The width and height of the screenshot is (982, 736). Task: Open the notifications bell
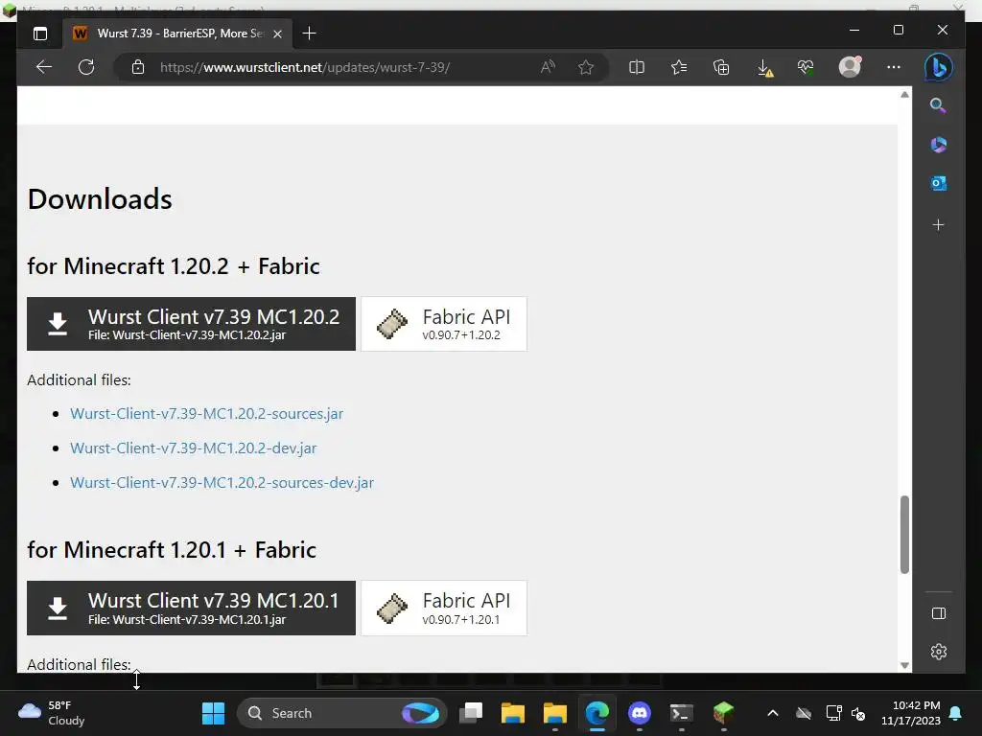(x=956, y=713)
